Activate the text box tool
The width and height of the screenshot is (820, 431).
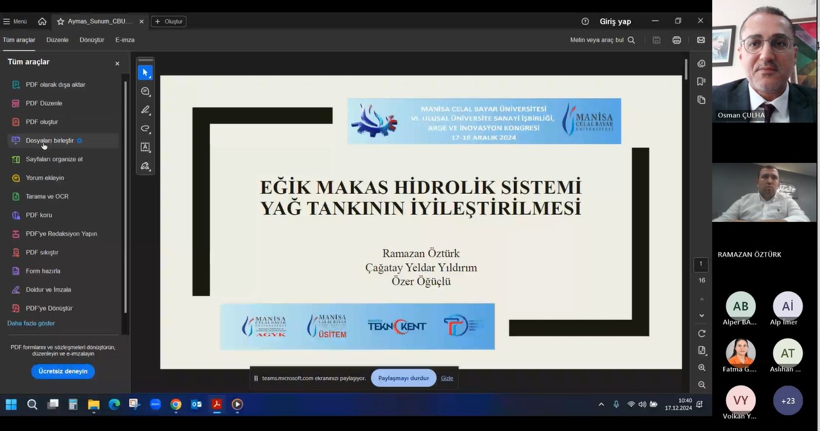145,147
